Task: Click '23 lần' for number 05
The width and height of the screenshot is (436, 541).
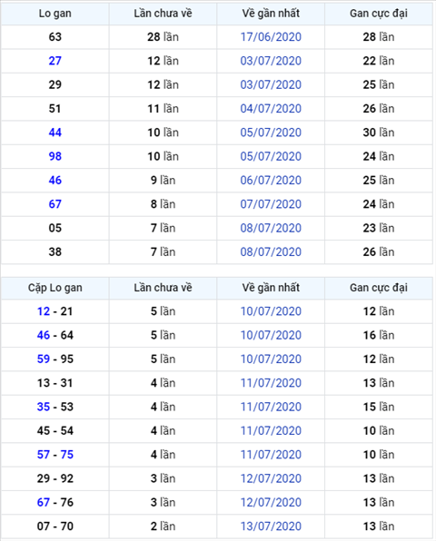Action: coord(379,228)
